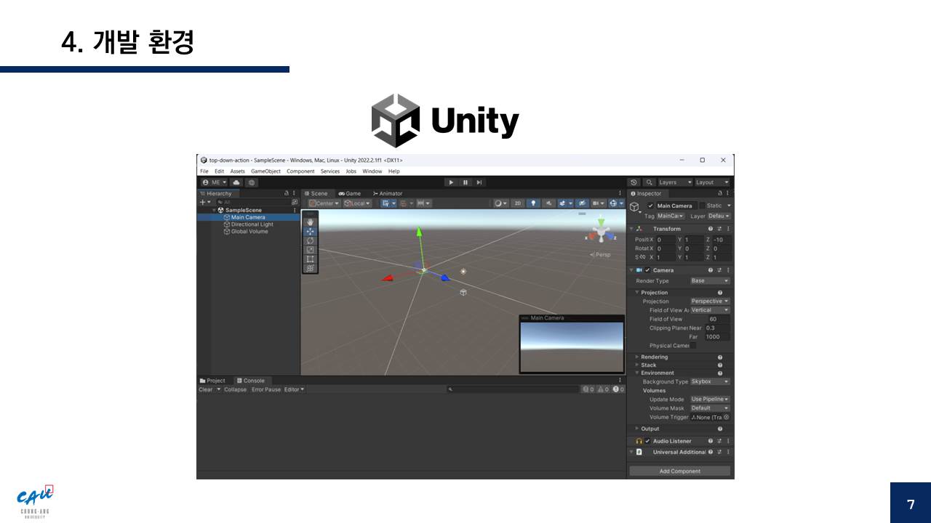Click the Undo History icon
This screenshot has height=523, width=931.
pos(634,182)
